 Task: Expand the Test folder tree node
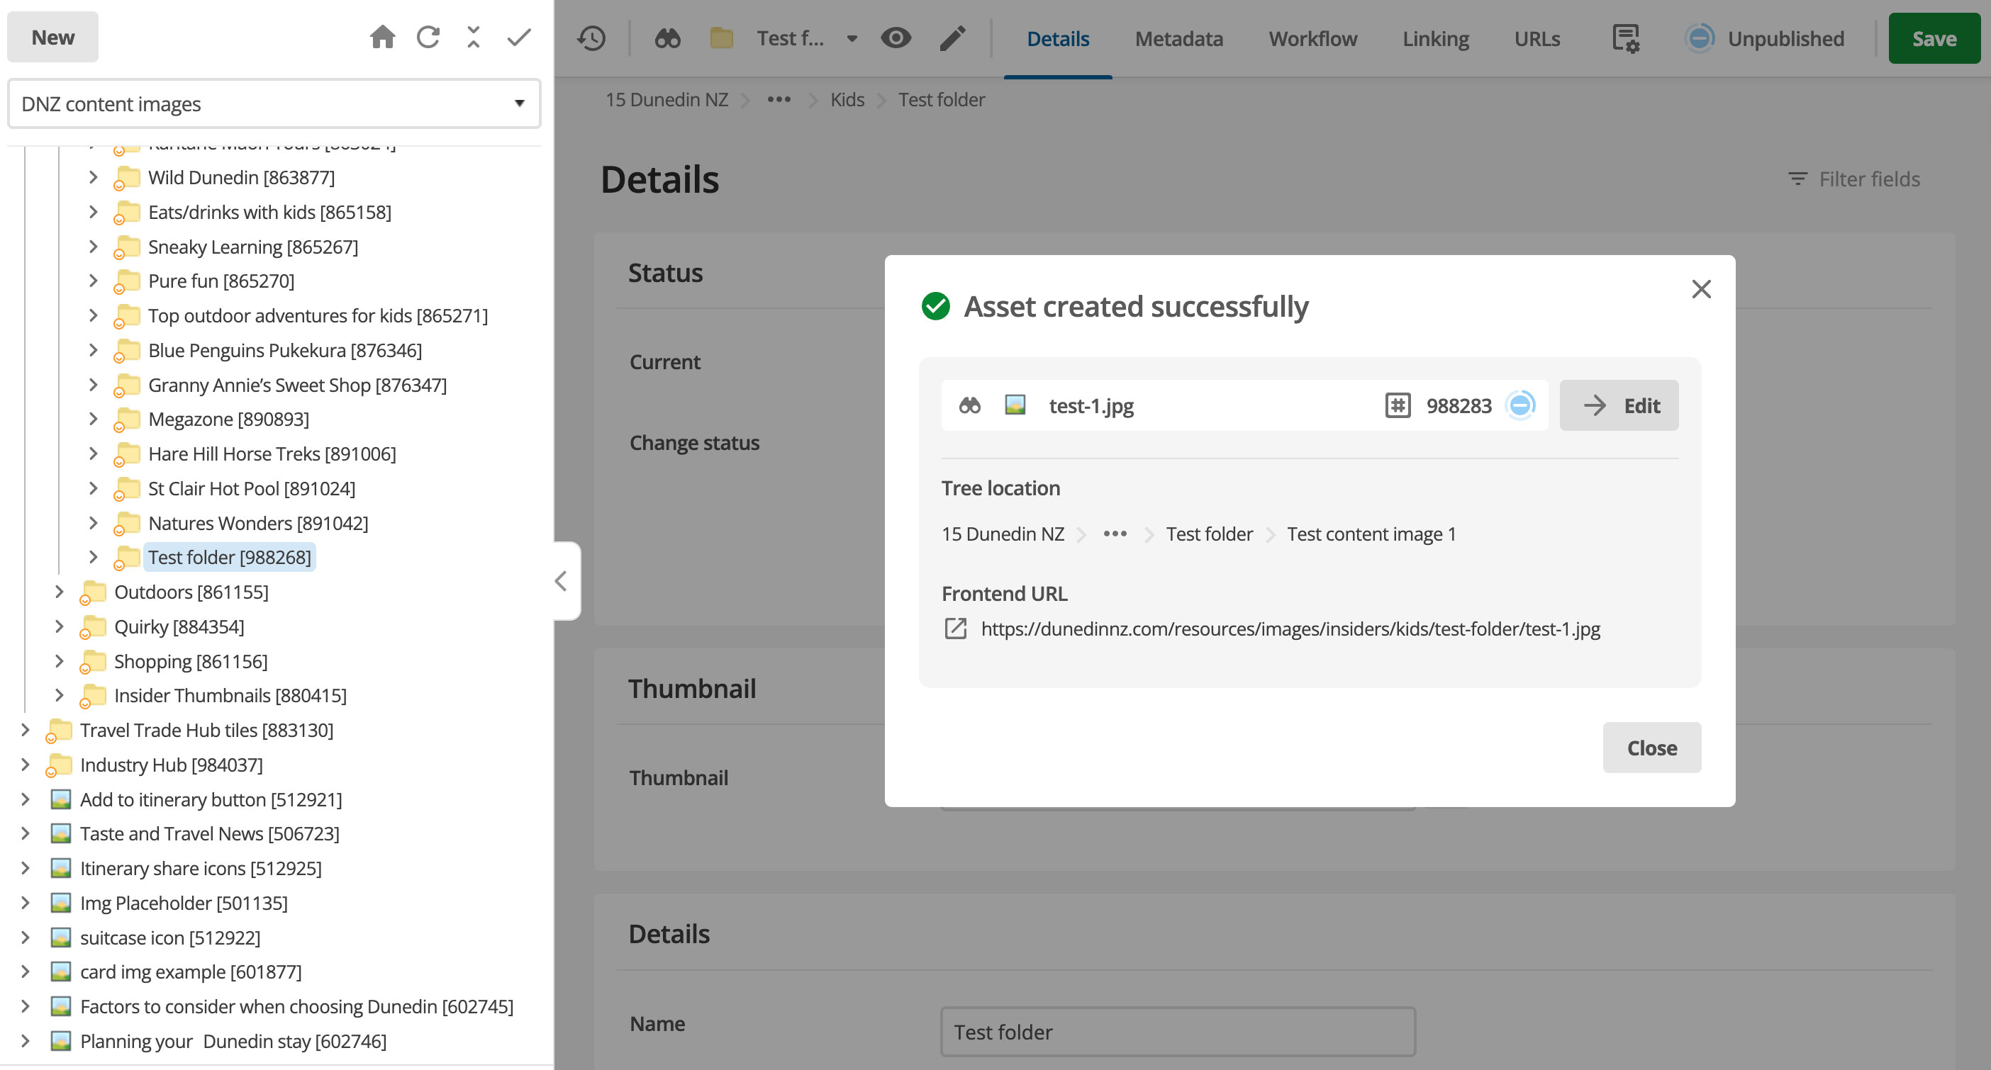point(93,557)
